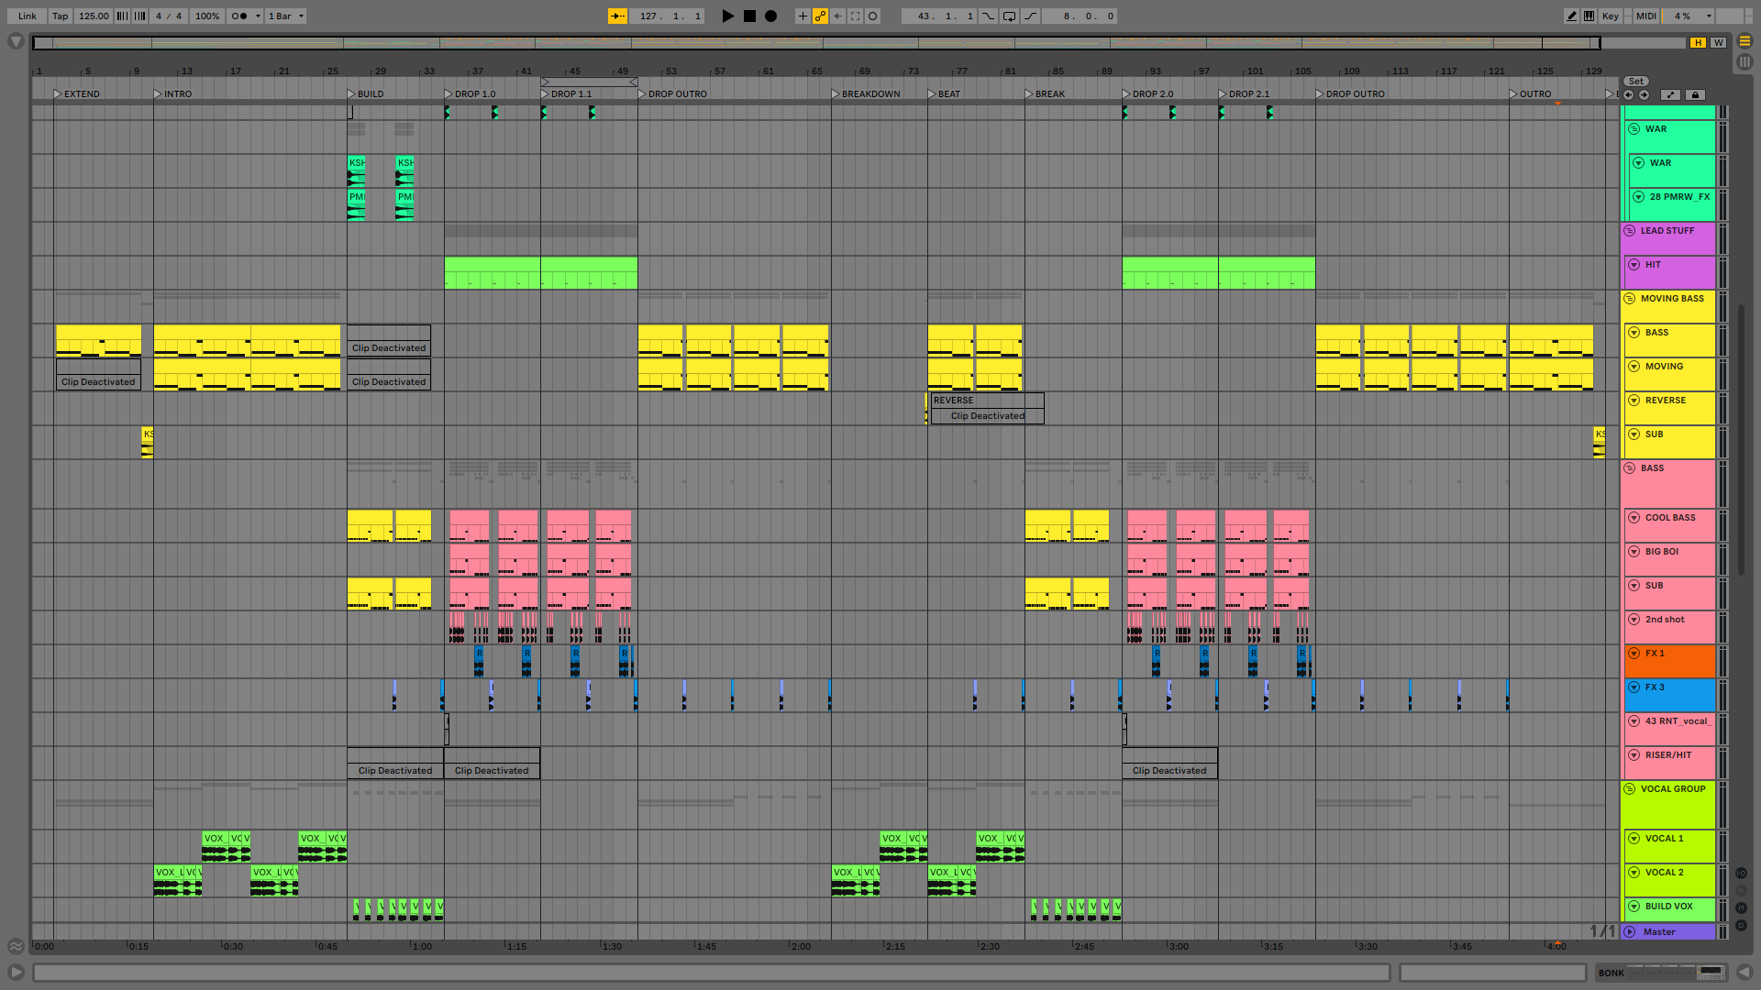The width and height of the screenshot is (1761, 990).
Task: Toggle the metronome button
Action: click(240, 16)
